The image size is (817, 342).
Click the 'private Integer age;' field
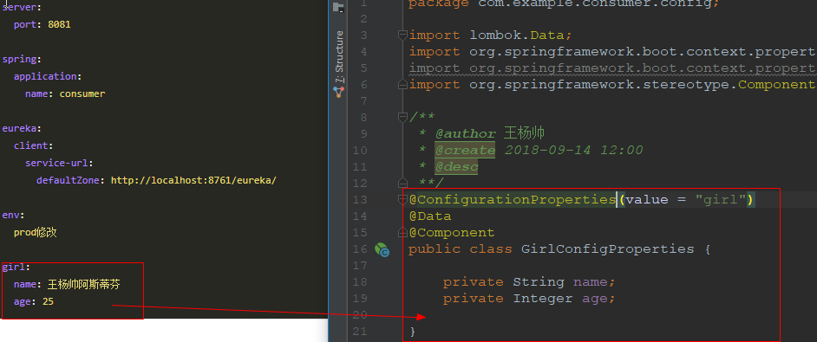529,298
